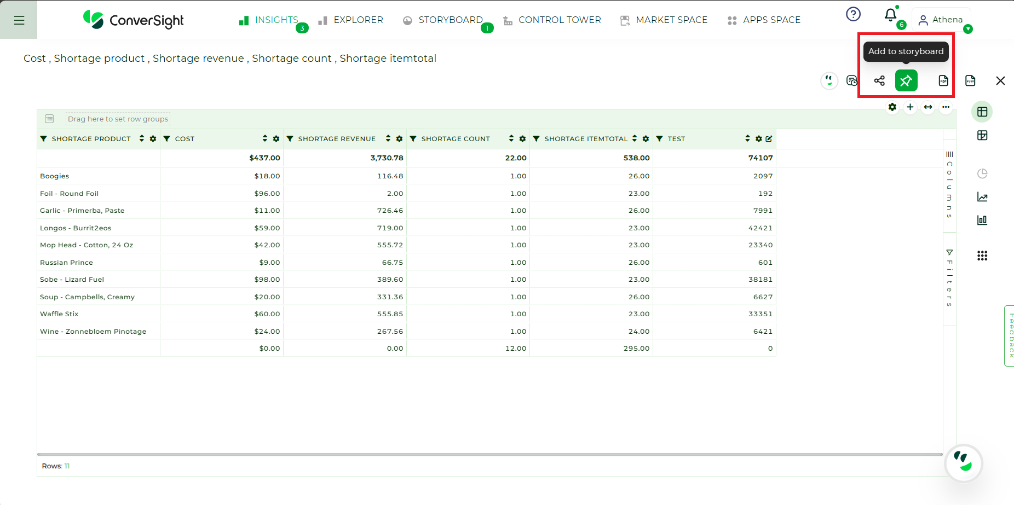The image size is (1014, 505).
Task: Edit the Test column formula
Action: tap(769, 139)
